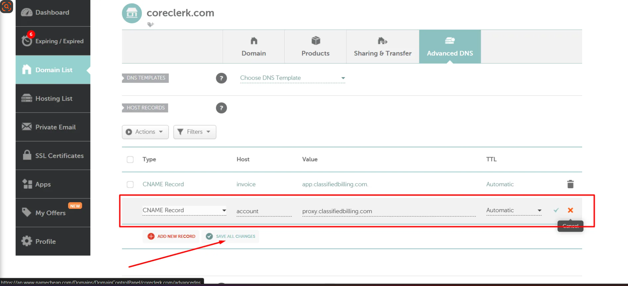628x286 pixels.
Task: Switch to the Products tab
Action: 315,47
